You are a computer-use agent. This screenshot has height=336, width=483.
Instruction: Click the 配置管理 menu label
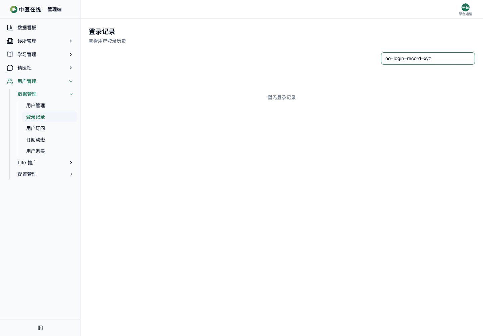click(x=27, y=174)
